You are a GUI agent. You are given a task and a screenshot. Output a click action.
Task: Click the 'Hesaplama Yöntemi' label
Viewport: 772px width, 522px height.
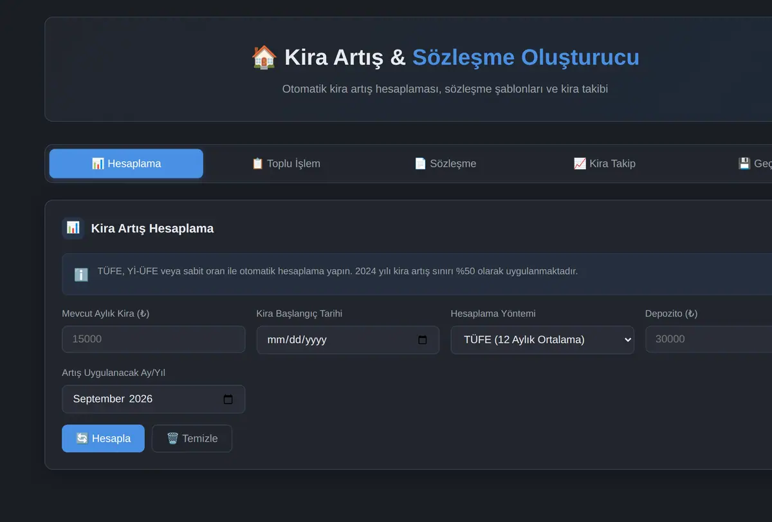click(x=493, y=313)
